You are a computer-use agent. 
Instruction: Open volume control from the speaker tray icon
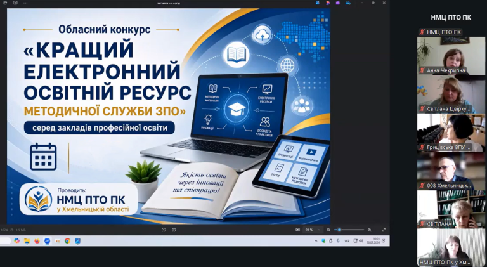click(361, 241)
